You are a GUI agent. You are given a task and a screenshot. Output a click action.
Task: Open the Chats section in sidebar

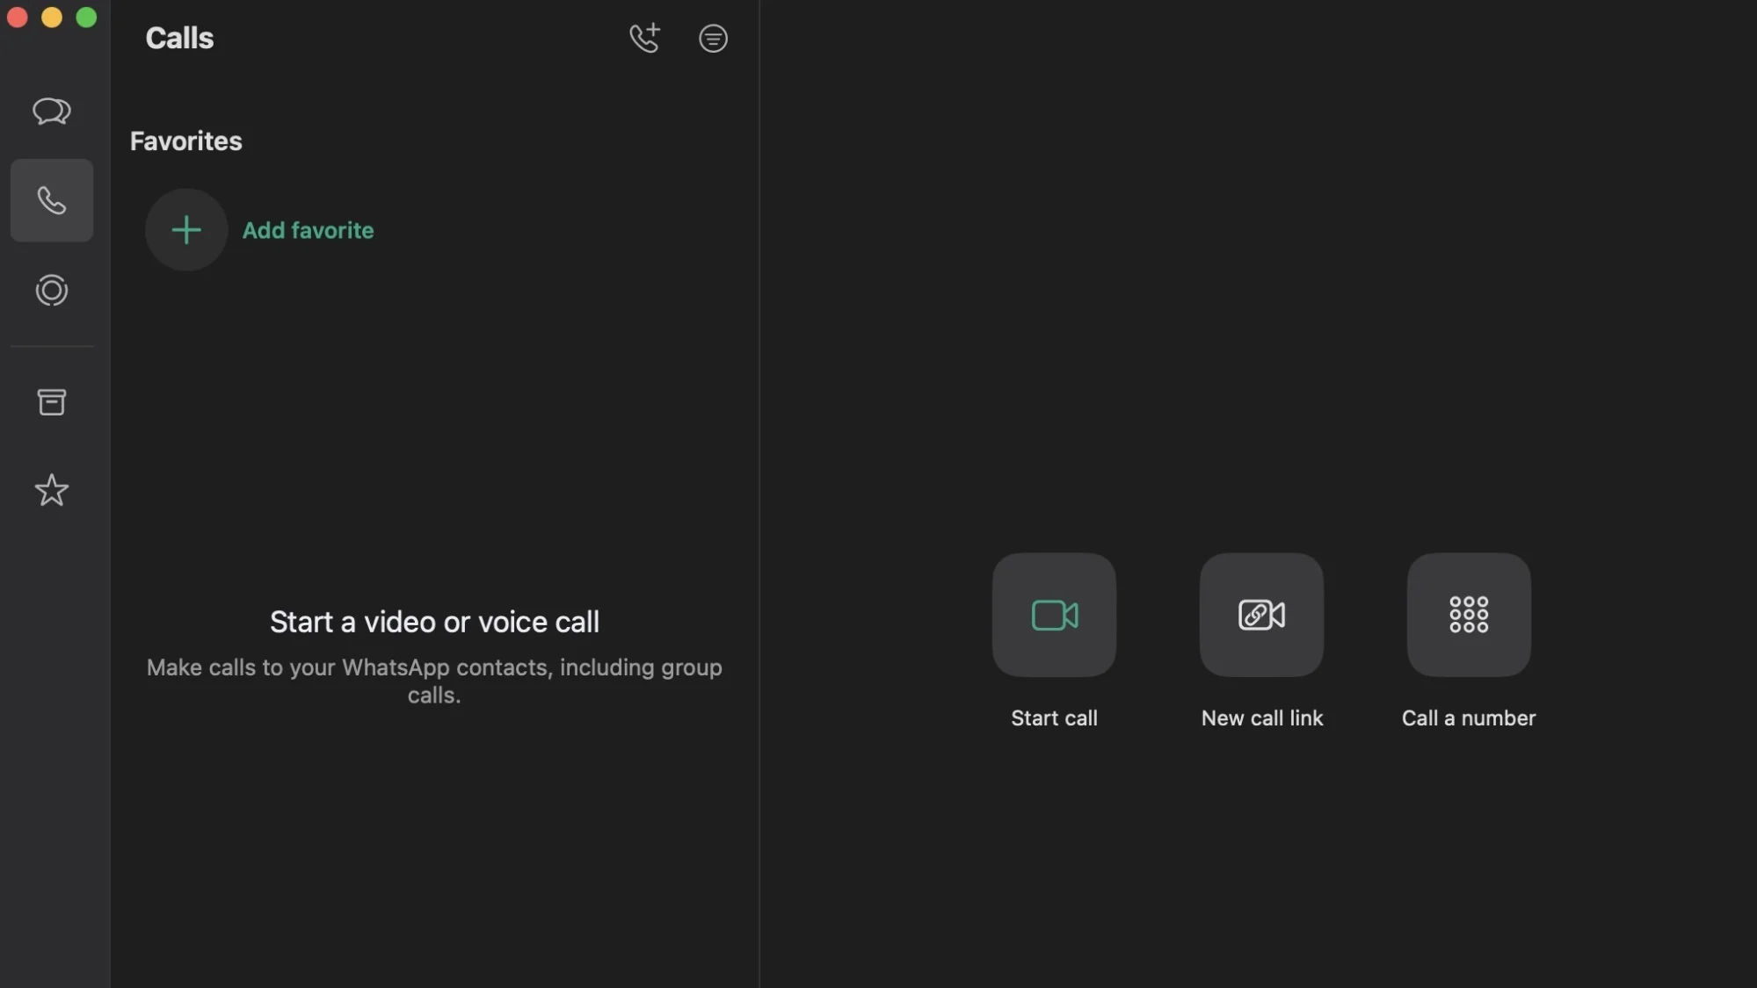tap(51, 111)
